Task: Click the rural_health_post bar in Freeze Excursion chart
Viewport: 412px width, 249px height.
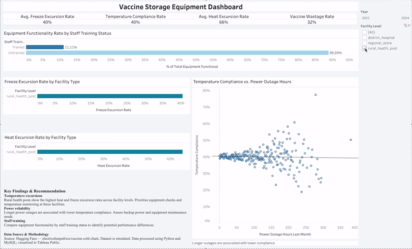Action: click(x=110, y=96)
